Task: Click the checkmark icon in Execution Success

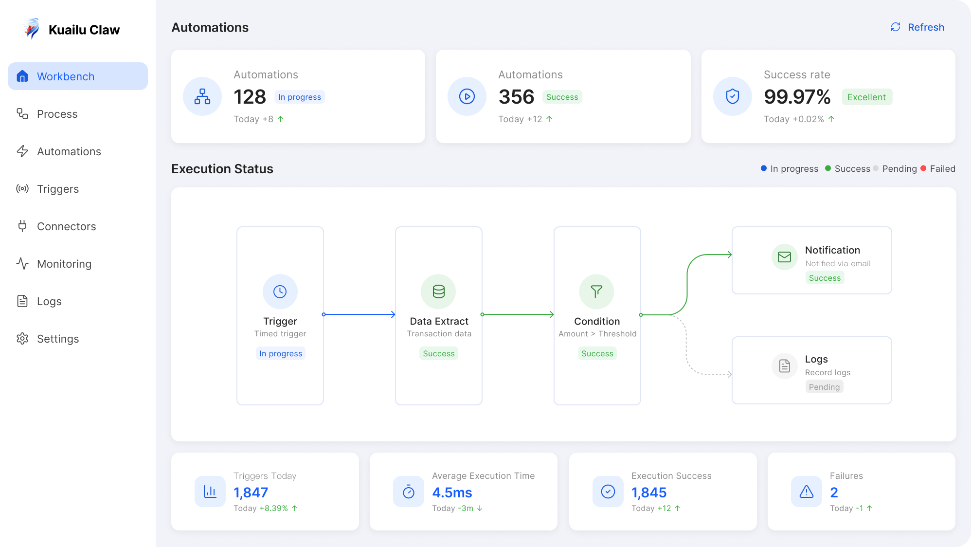Action: (608, 492)
